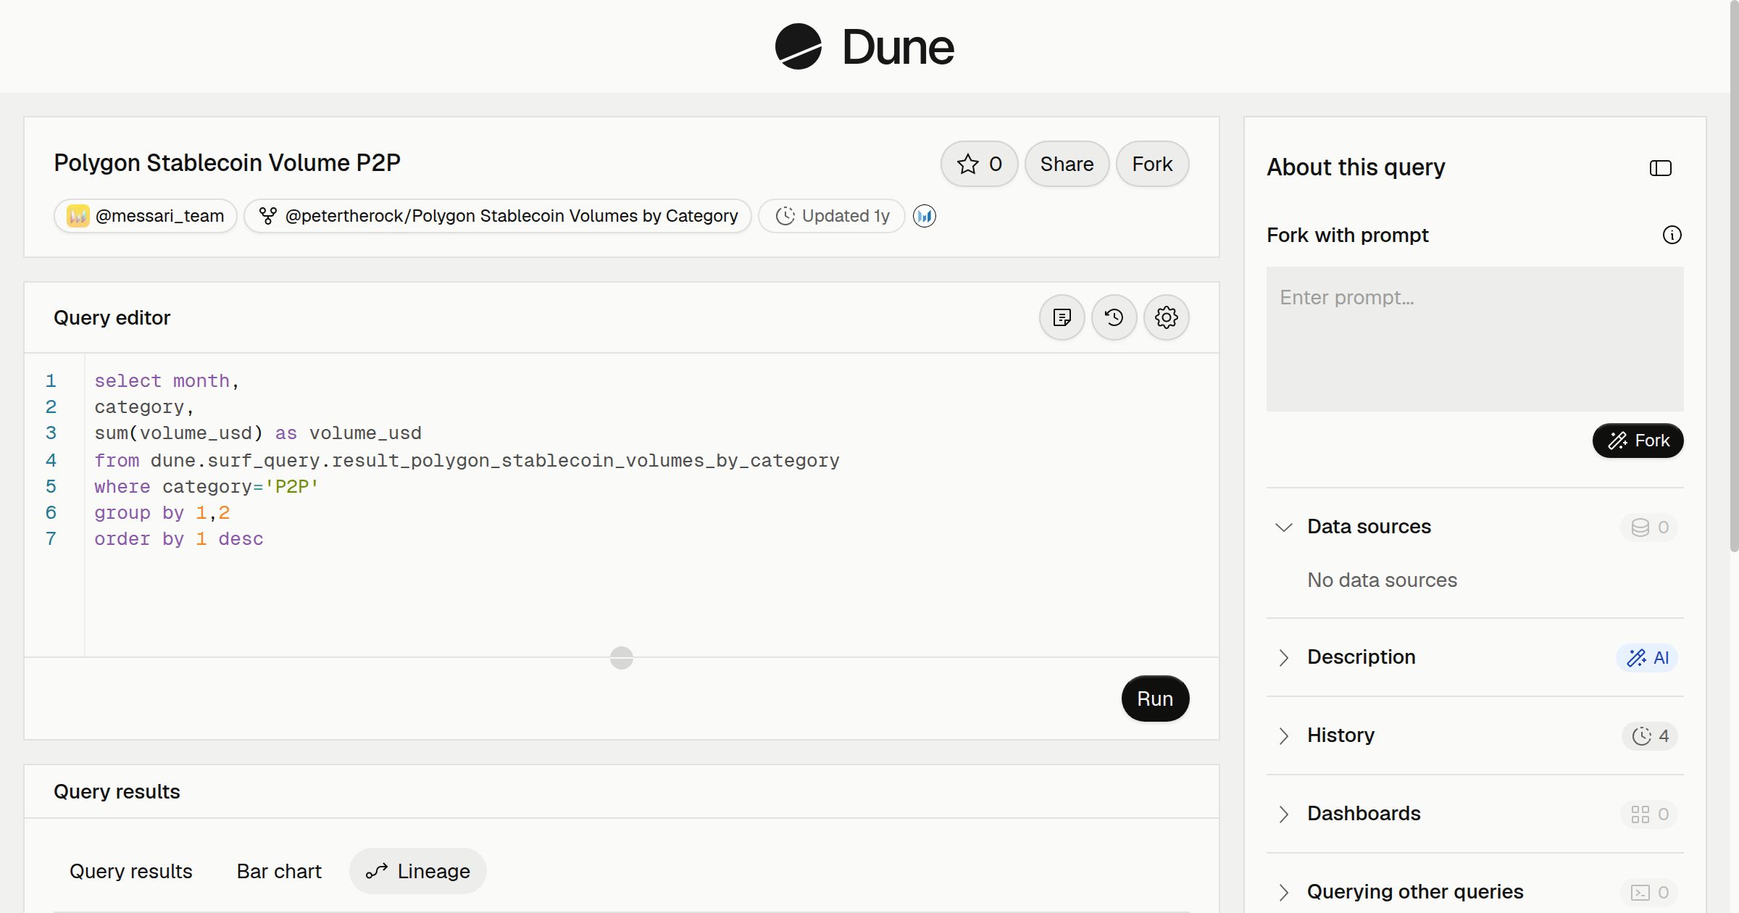Click the Dune logo icon

click(x=798, y=46)
